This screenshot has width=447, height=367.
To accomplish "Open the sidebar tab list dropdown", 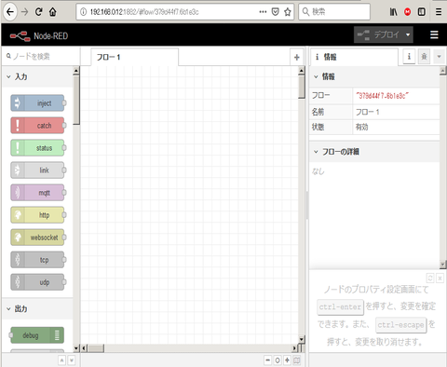I will click(x=439, y=57).
